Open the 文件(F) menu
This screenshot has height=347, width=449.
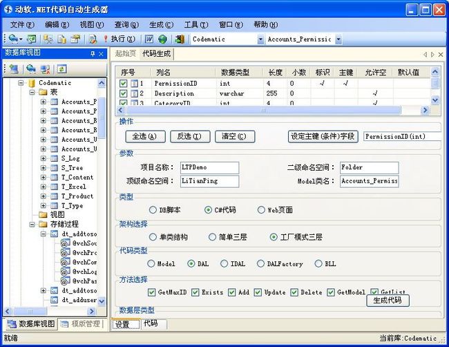coord(22,25)
